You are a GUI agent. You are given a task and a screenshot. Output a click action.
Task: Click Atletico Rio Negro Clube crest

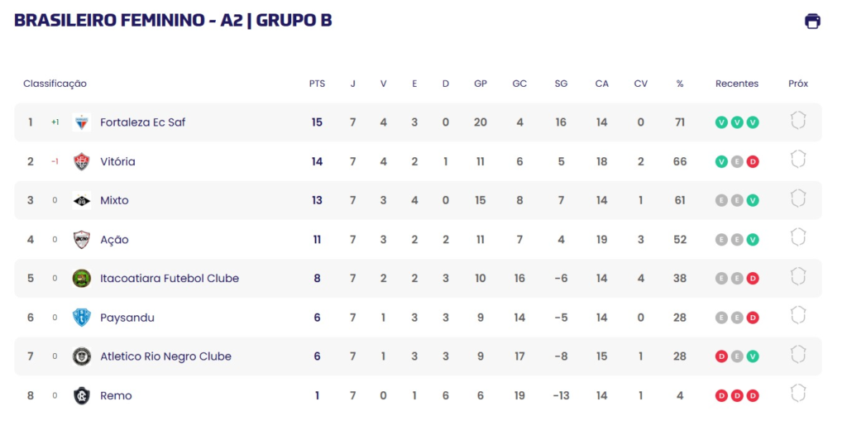[x=82, y=356]
